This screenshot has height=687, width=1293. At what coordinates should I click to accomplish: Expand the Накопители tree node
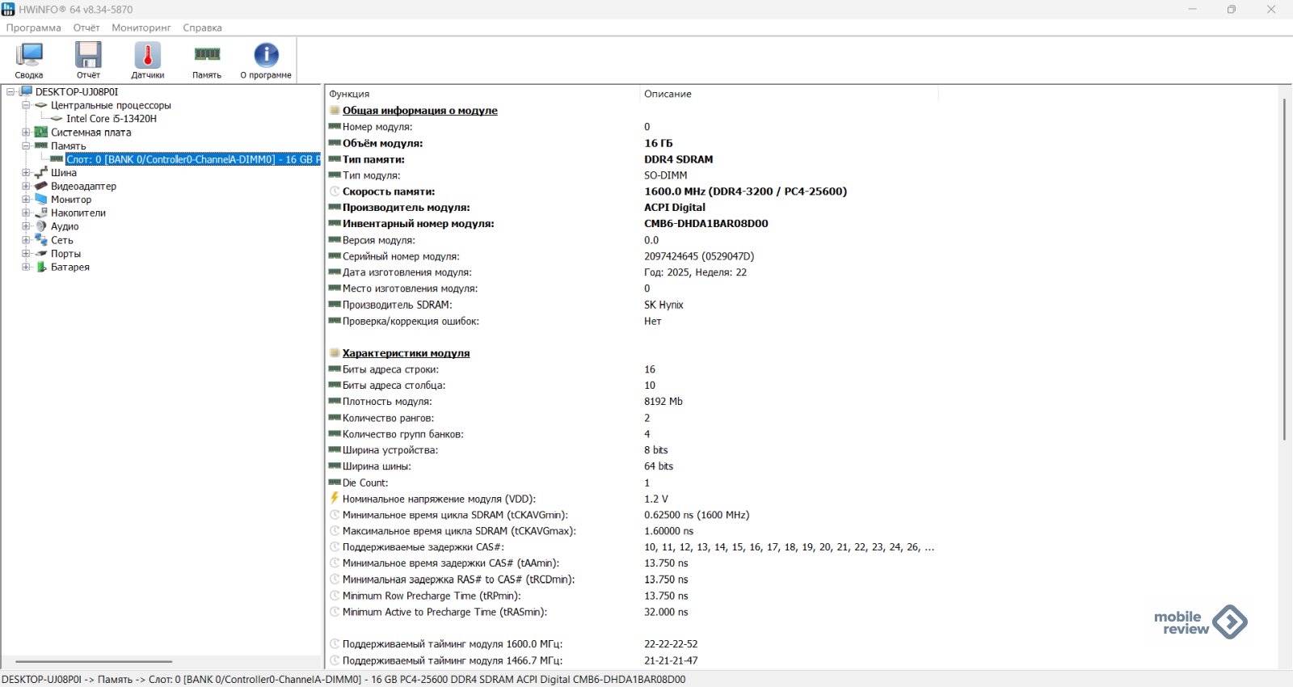pos(26,213)
